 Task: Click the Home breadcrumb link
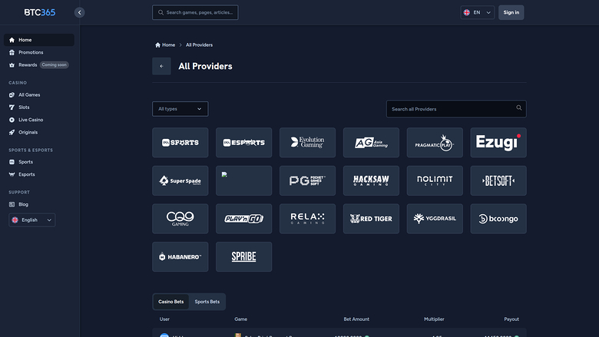(x=165, y=45)
